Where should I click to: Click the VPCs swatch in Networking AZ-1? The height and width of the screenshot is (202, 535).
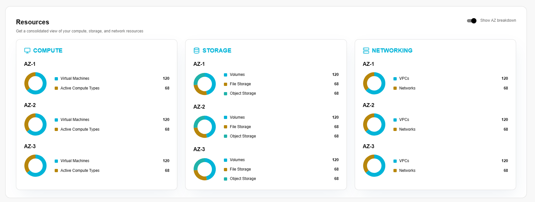tap(395, 79)
